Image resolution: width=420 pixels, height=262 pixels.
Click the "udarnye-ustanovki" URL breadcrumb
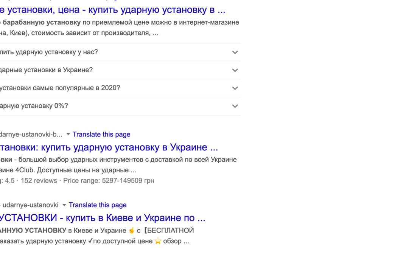[30, 205]
